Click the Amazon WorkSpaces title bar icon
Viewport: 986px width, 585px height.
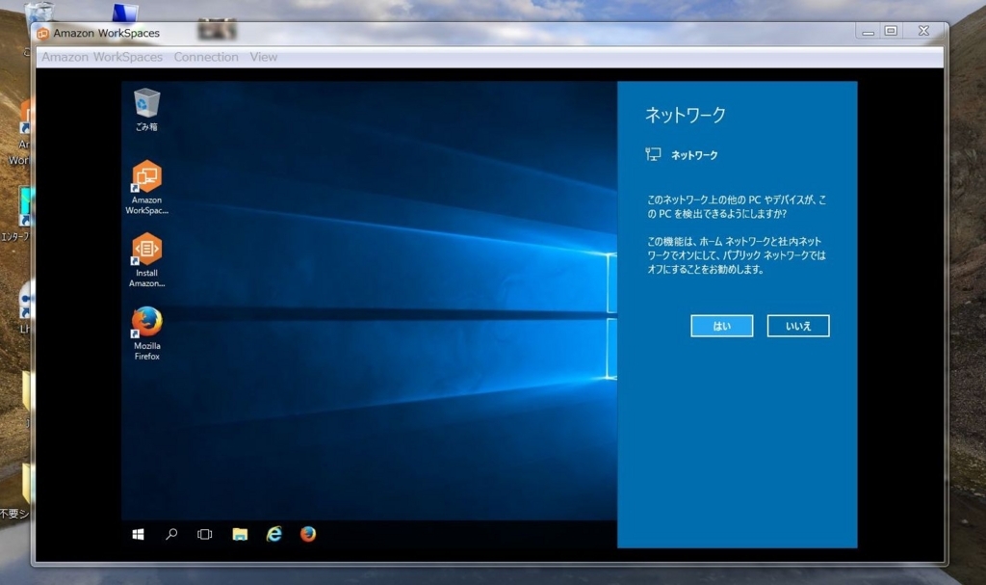[42, 34]
